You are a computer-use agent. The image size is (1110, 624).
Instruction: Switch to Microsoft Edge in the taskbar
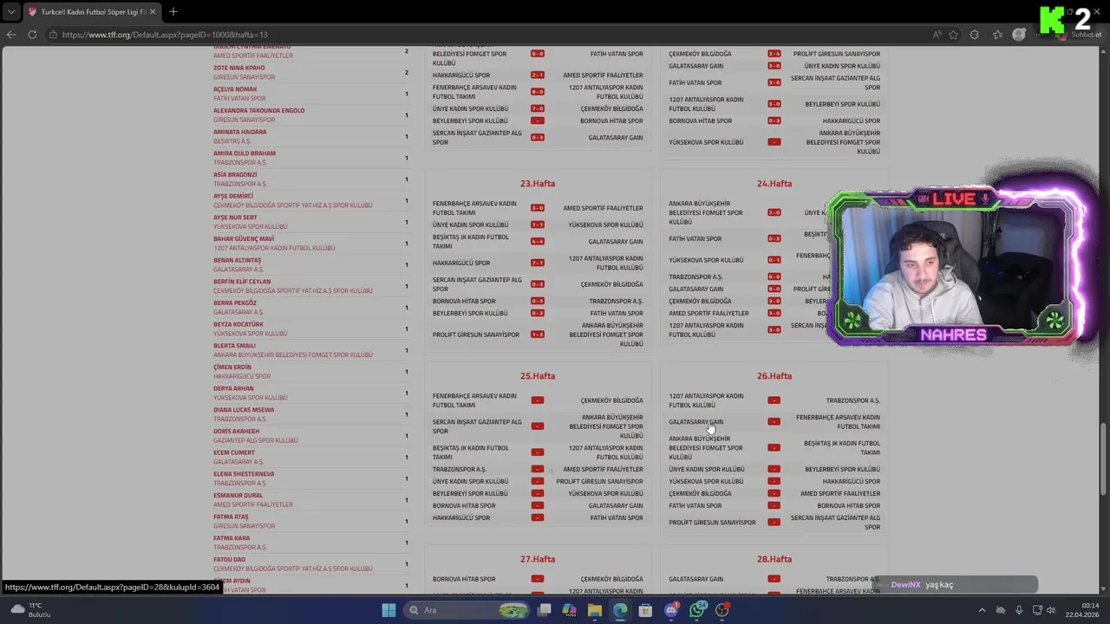click(620, 610)
